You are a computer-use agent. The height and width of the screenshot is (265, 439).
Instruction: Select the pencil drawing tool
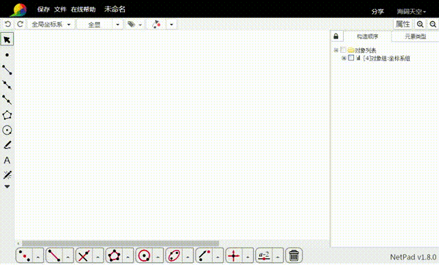point(7,145)
